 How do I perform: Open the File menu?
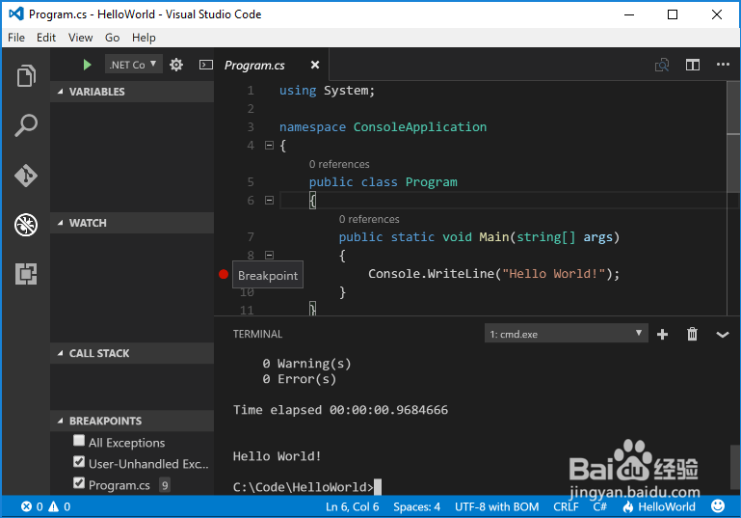pos(16,38)
